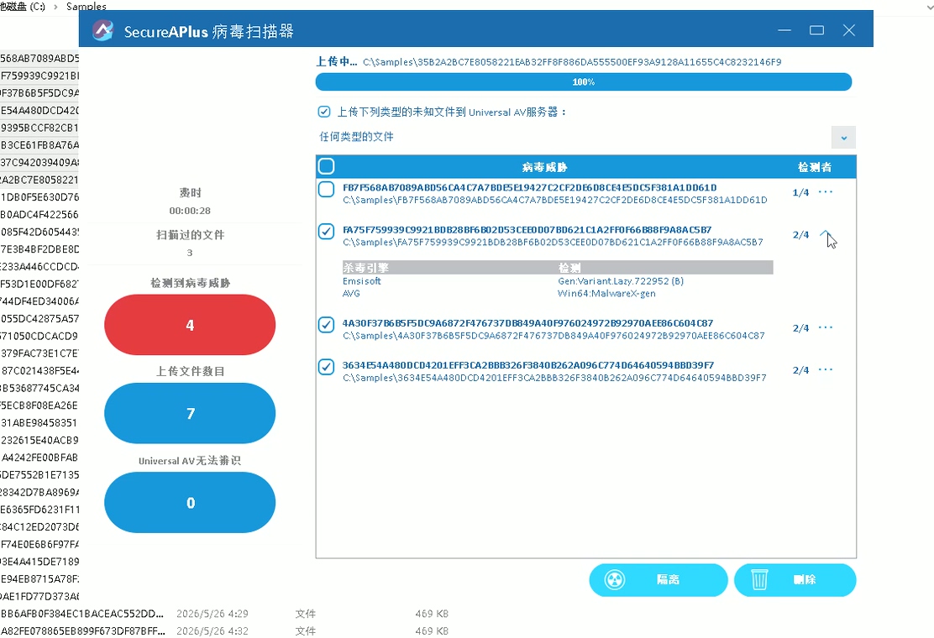The width and height of the screenshot is (934, 638).
Task: Select the Emsisoft engine detection row
Action: (x=558, y=281)
